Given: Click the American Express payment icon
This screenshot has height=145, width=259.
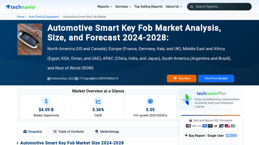Looking at the screenshot, I should (x=205, y=126).
